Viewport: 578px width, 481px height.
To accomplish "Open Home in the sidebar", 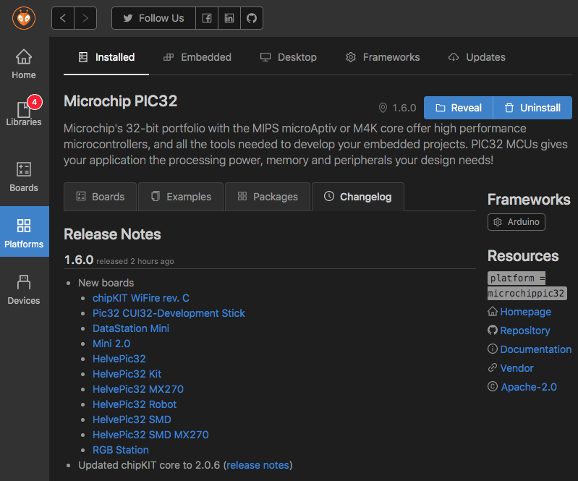I will coord(24,64).
